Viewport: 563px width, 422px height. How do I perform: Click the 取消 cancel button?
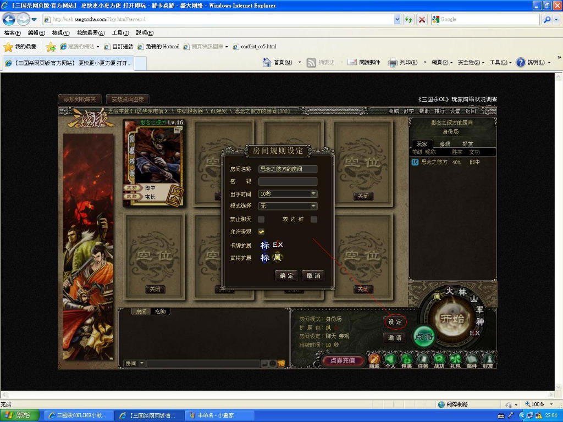(x=313, y=276)
